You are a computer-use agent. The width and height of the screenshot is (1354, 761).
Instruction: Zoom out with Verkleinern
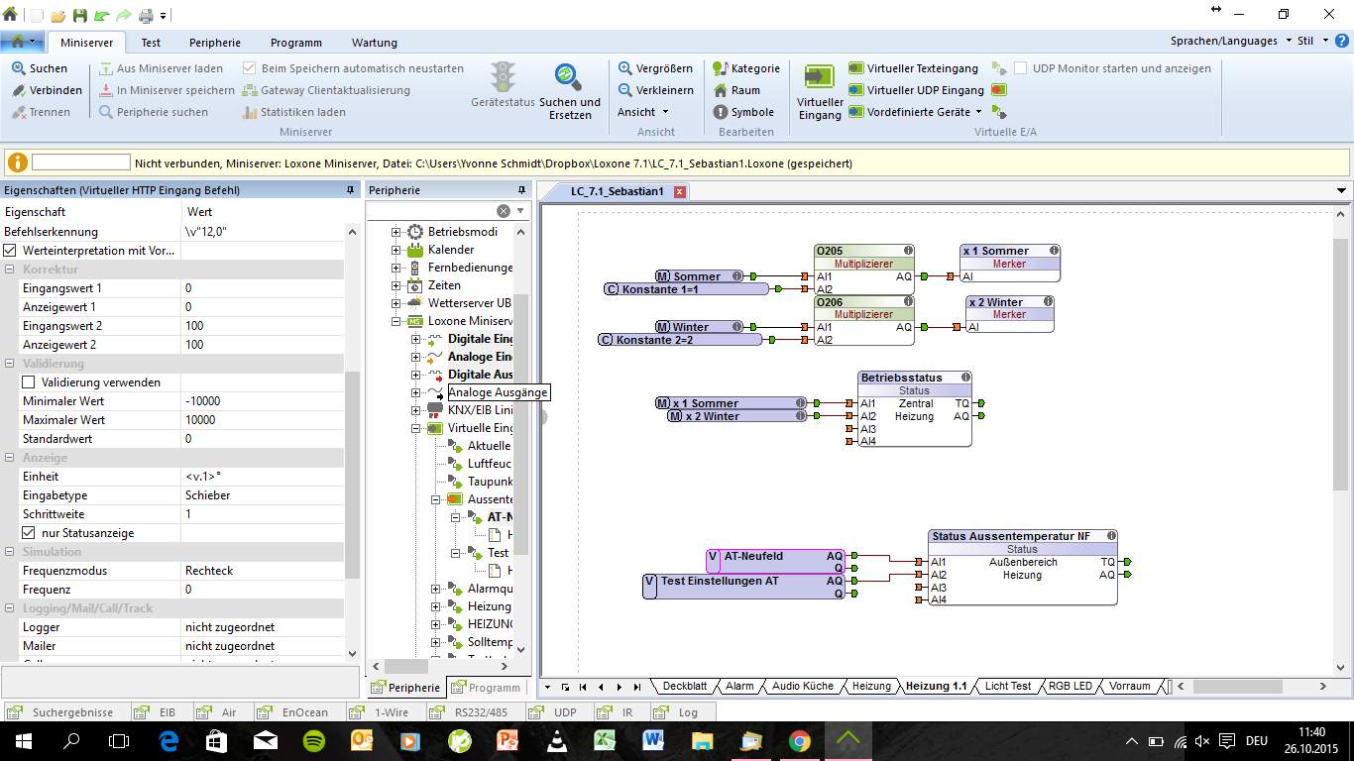point(655,90)
